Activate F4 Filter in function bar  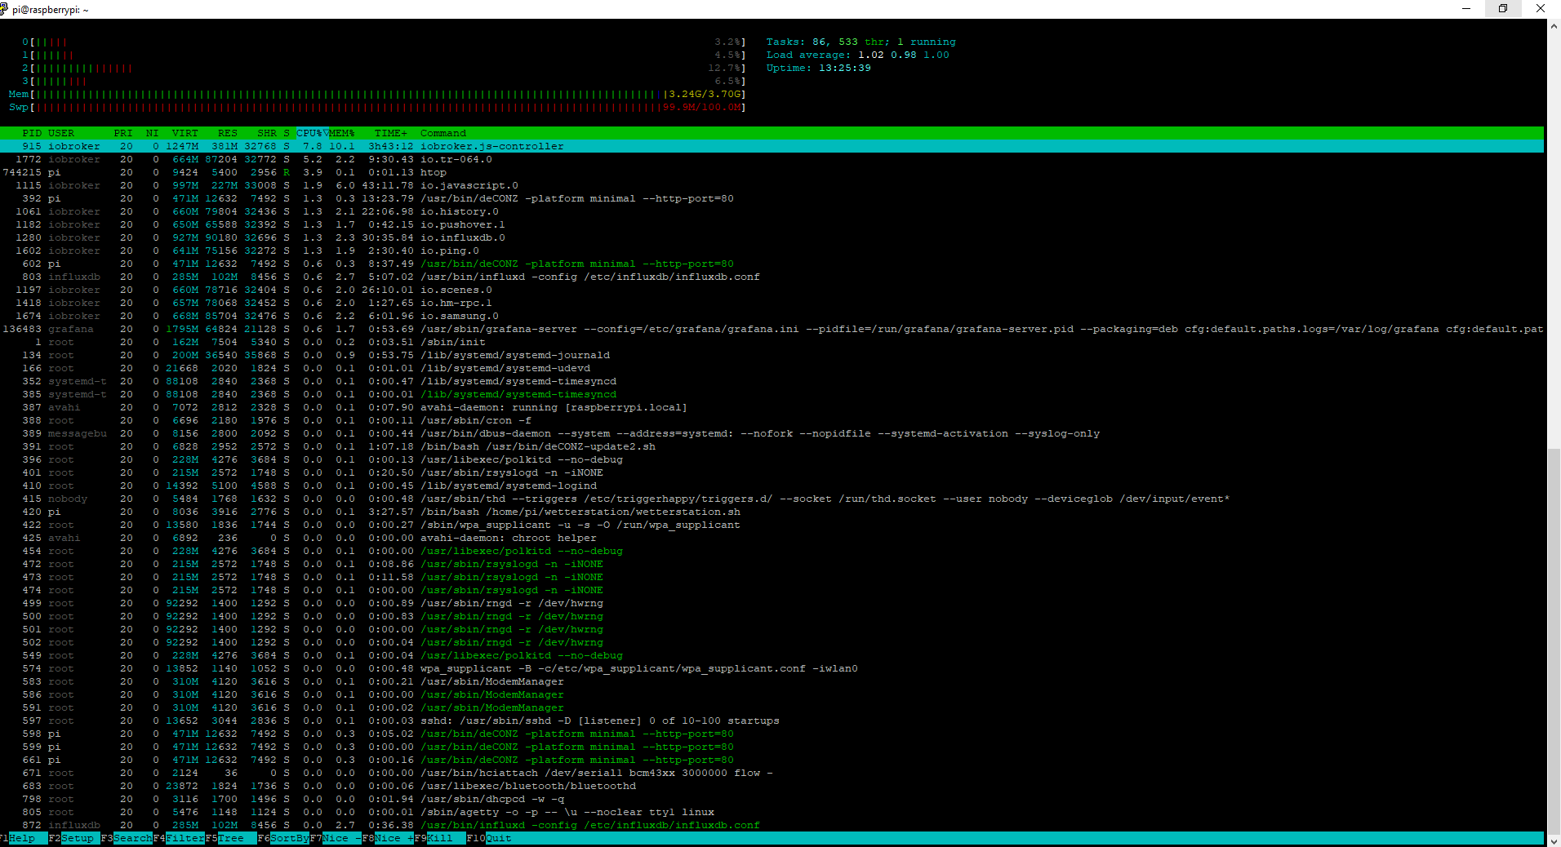click(185, 838)
